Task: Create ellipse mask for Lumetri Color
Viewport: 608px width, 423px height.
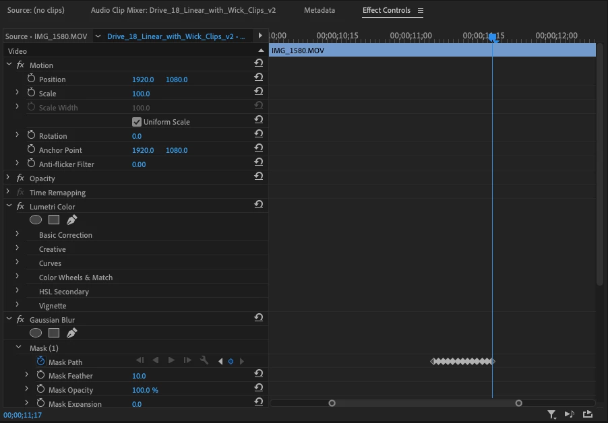Action: 36,220
